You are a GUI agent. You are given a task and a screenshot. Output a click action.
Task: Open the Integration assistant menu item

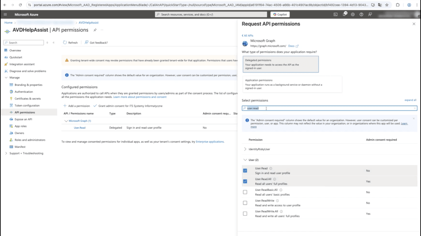(22, 64)
